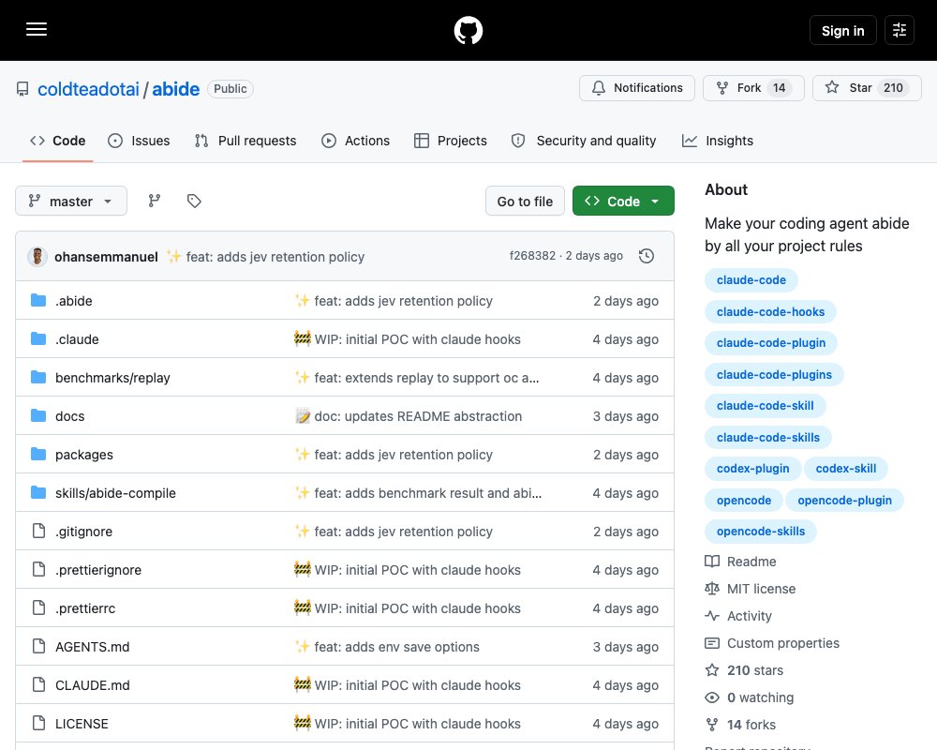
Task: View branches icon next to master
Action: (155, 201)
